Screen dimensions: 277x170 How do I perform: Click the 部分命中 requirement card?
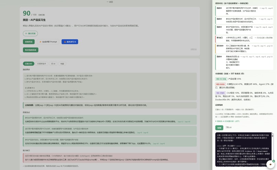(x=244, y=48)
